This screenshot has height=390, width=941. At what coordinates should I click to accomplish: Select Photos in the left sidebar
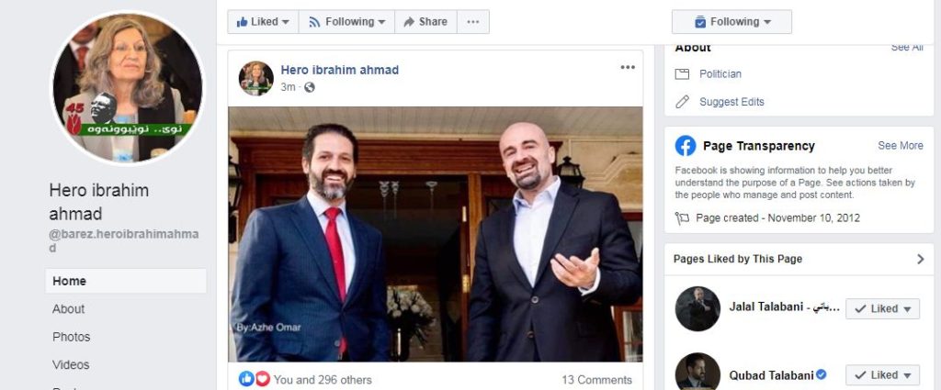coord(72,337)
